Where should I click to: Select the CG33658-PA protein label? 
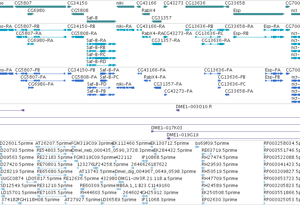[239, 91]
